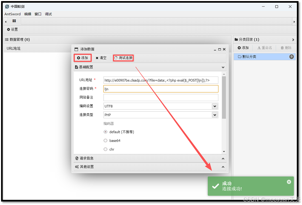Click 删除 in the category panel
The width and height of the screenshot is (302, 205).
286,48
